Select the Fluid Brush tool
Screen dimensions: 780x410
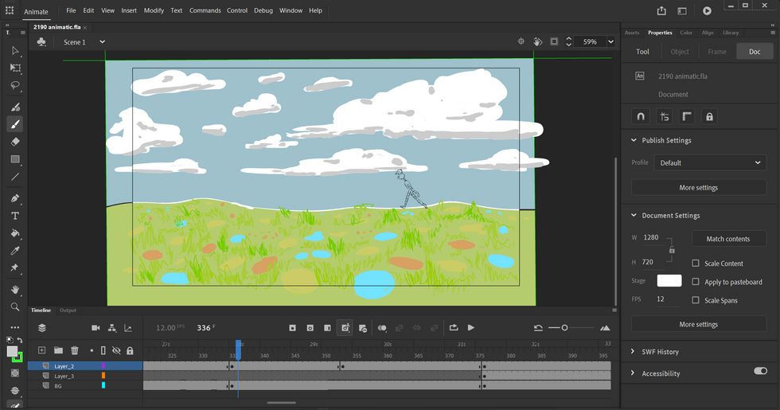(x=15, y=107)
